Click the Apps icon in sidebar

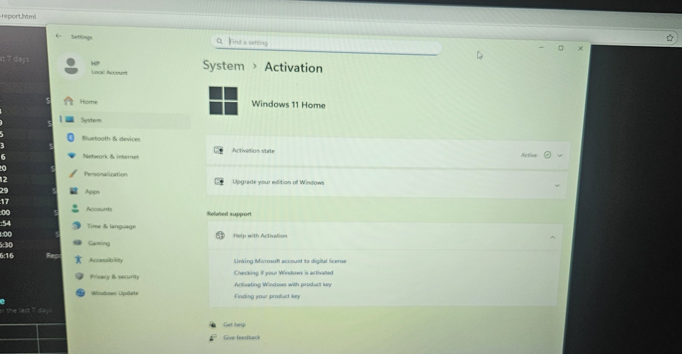point(74,191)
